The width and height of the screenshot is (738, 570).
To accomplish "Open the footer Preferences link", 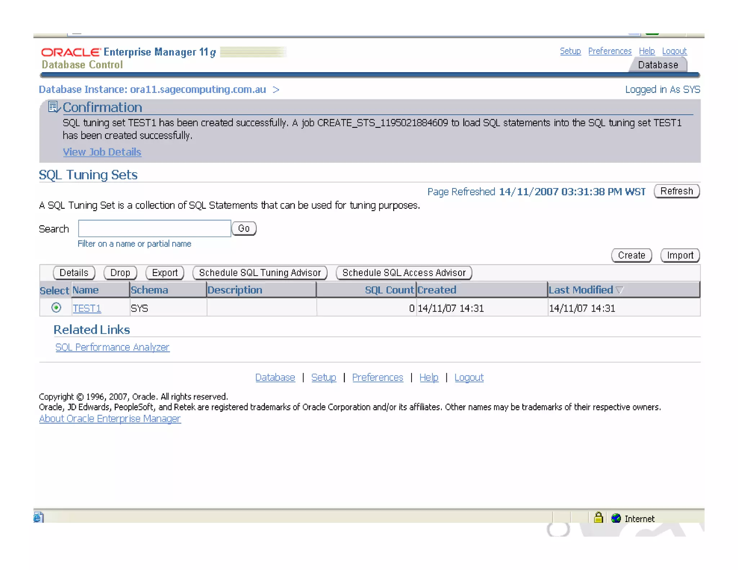I will pos(378,378).
